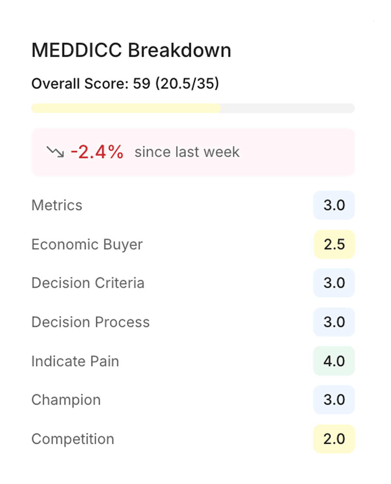Click Decision Criteria 3.0 score badge
Image resolution: width=391 pixels, height=484 pixels.
(x=334, y=283)
